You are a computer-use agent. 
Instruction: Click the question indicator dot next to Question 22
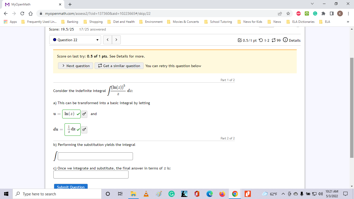pyautogui.click(x=54, y=40)
